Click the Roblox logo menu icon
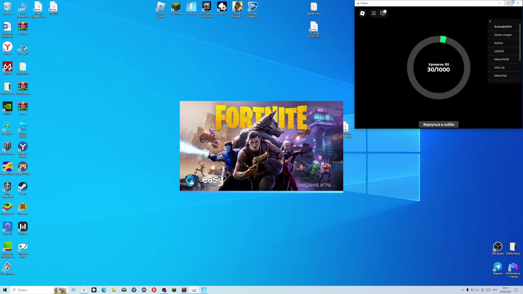 [362, 13]
